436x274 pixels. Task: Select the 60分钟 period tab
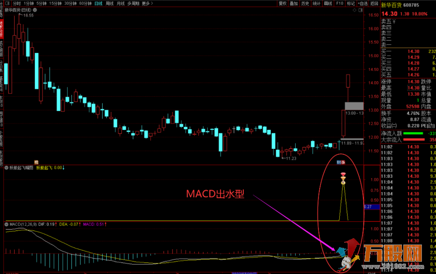(85, 3)
